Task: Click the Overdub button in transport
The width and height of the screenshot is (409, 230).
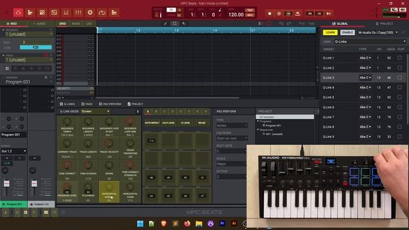Action: (x=279, y=13)
